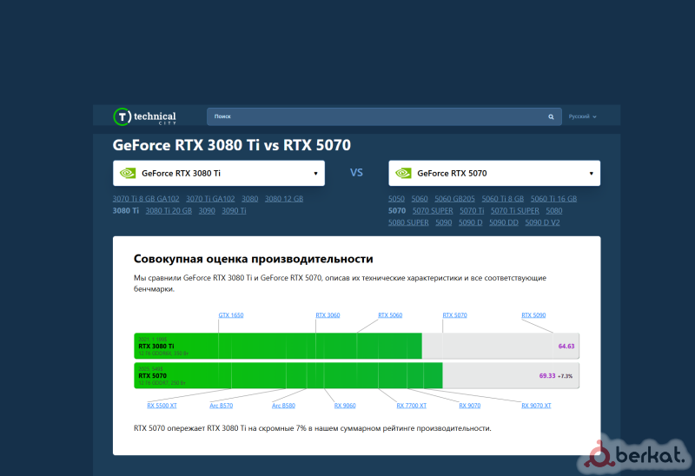Click the RTX 5060 chart marker link
This screenshot has width=695, height=476.
point(390,315)
